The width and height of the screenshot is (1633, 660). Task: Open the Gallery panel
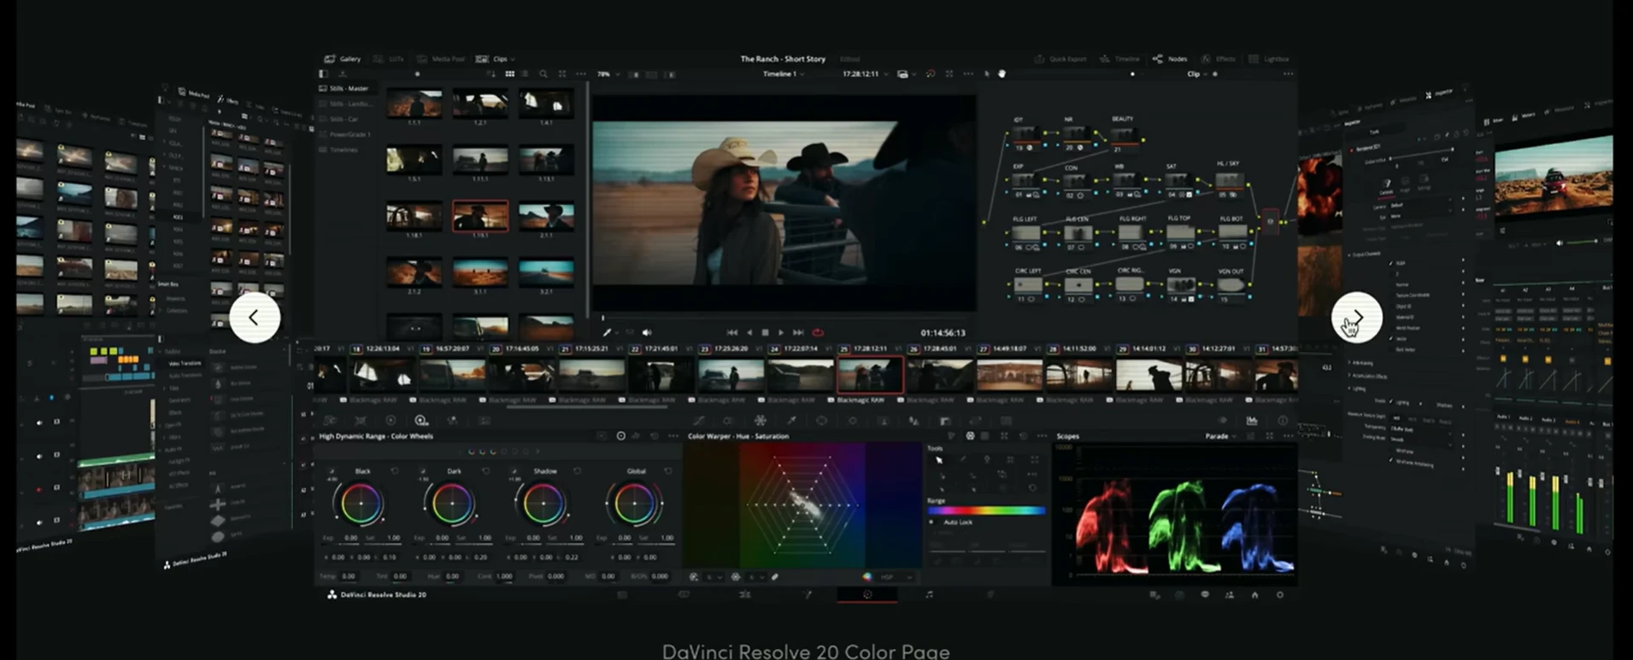point(343,59)
